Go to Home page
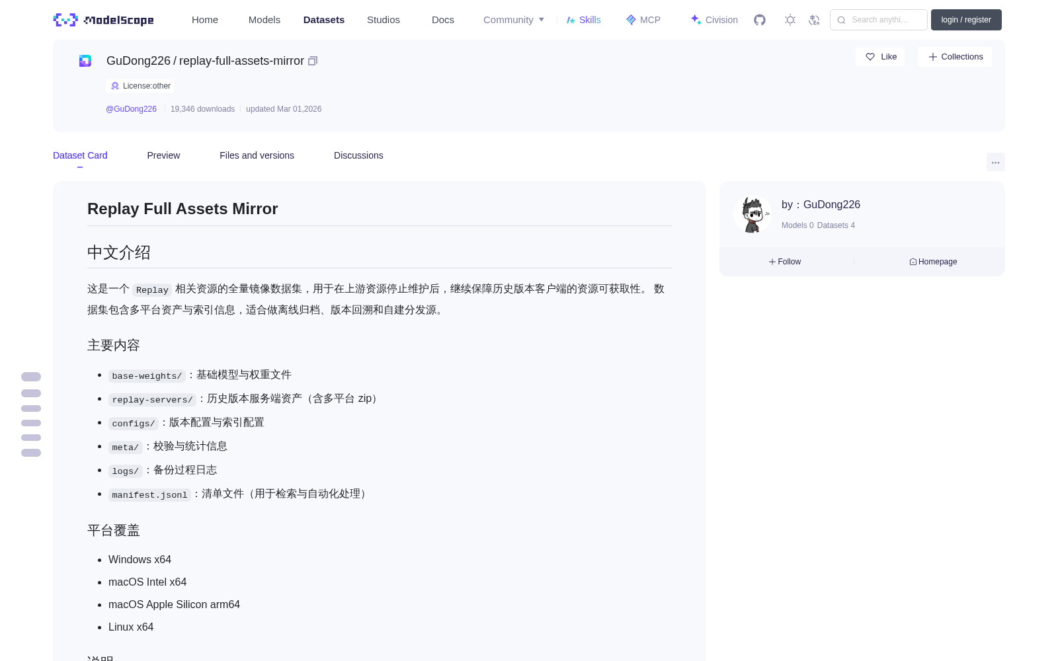 [x=205, y=20]
